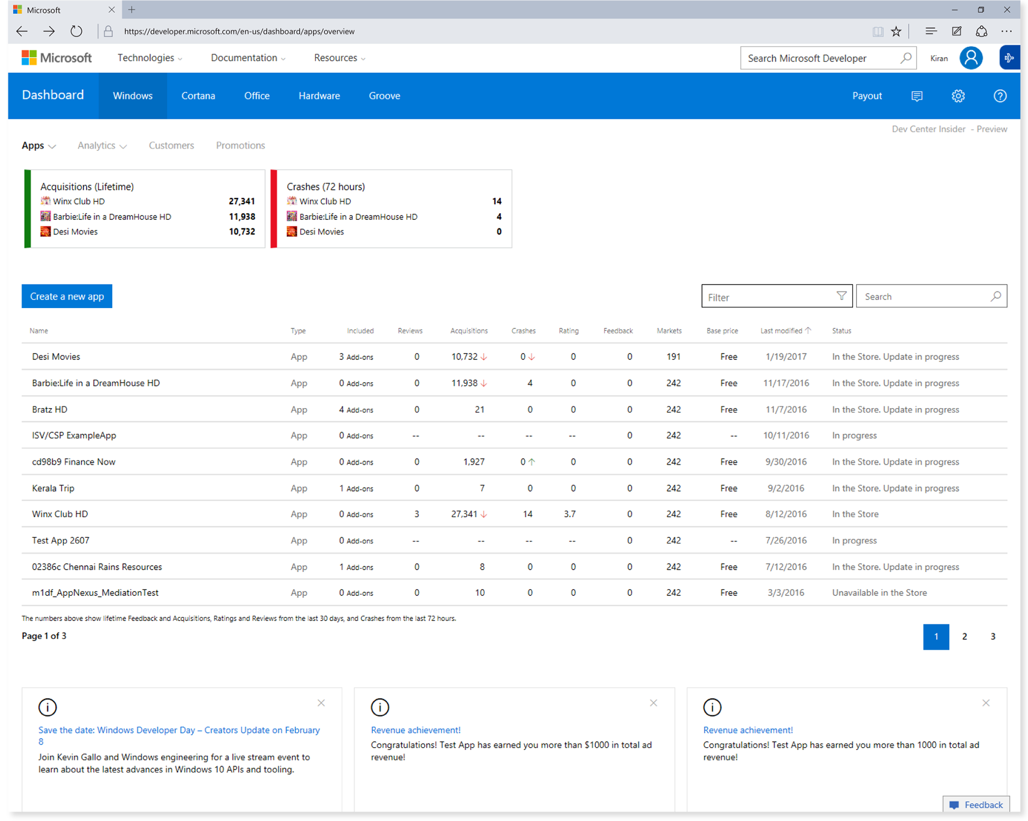
Task: Open reading view icon in address bar
Action: pos(878,32)
